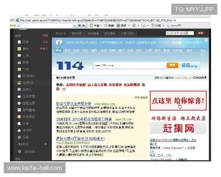Click the browser address bar URL

[98, 20]
